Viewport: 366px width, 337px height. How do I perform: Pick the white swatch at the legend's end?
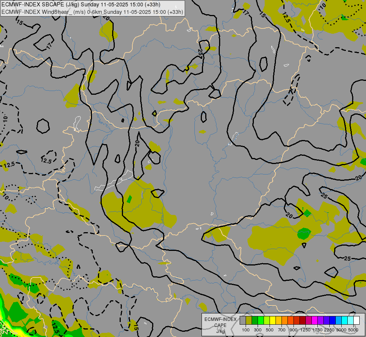pyautogui.click(x=357, y=320)
